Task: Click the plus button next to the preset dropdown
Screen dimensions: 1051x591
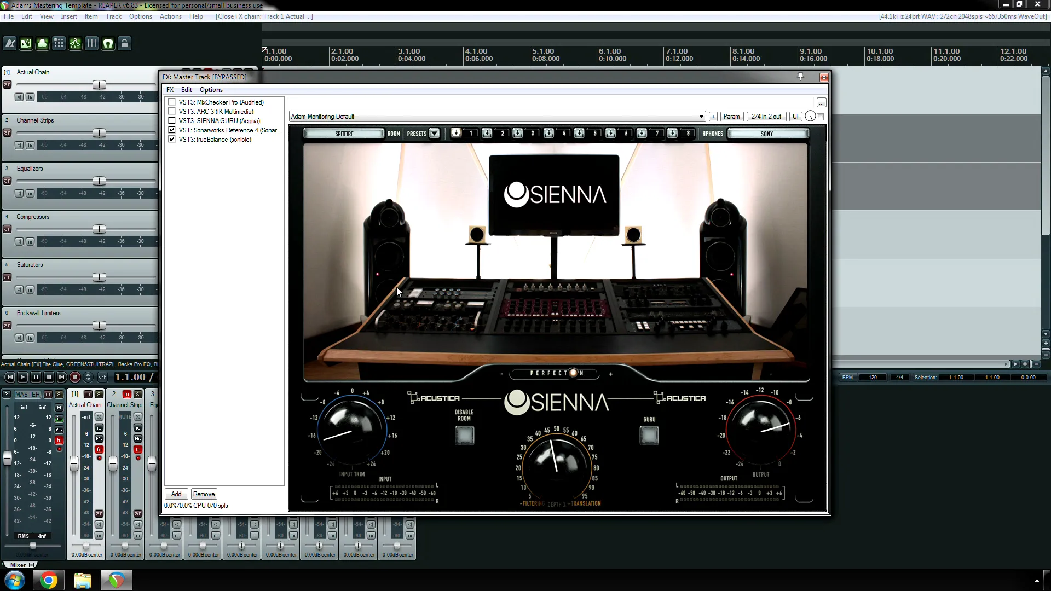Action: 713,117
